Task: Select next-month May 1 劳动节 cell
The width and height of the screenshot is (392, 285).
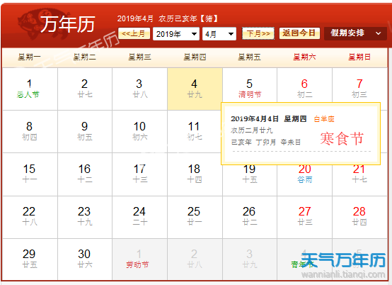Action: (x=139, y=259)
